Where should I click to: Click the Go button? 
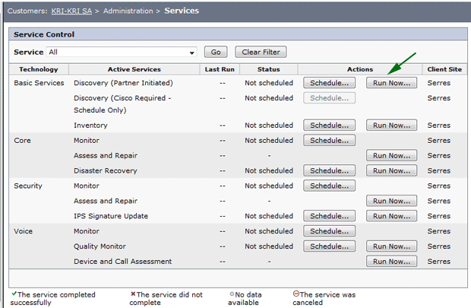[216, 52]
